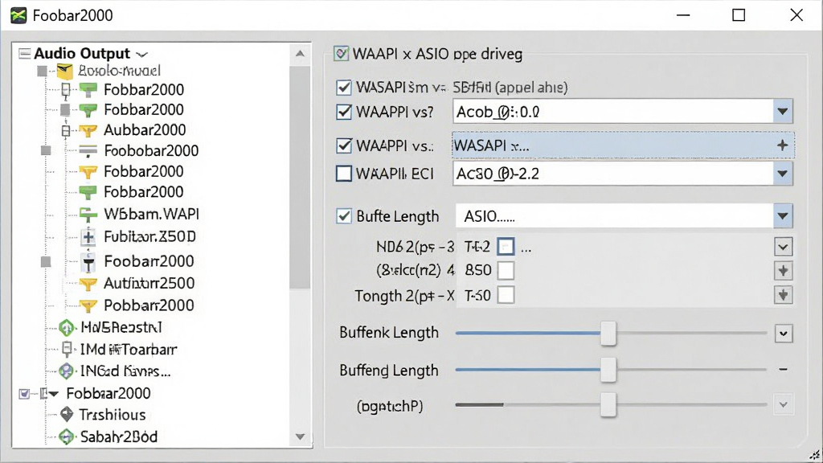Open the dropdown beside Buffenk Length slider
Viewport: 823px width, 463px height.
783,334
